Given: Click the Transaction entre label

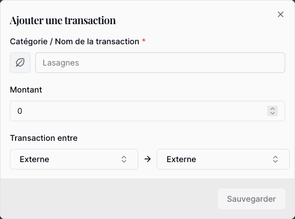Looking at the screenshot, I should (x=44, y=138).
